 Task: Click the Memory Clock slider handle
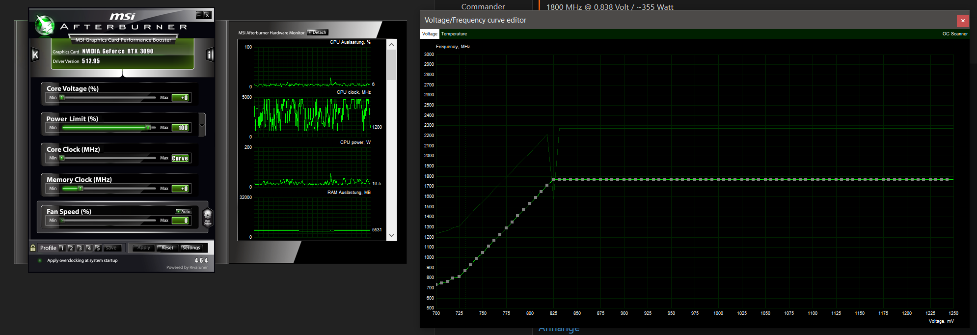81,189
